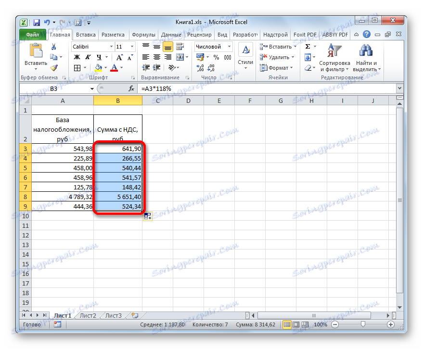Click the Copy icon in clipboard group
Image resolution: width=423 pixels, height=349 pixels.
click(x=53, y=57)
